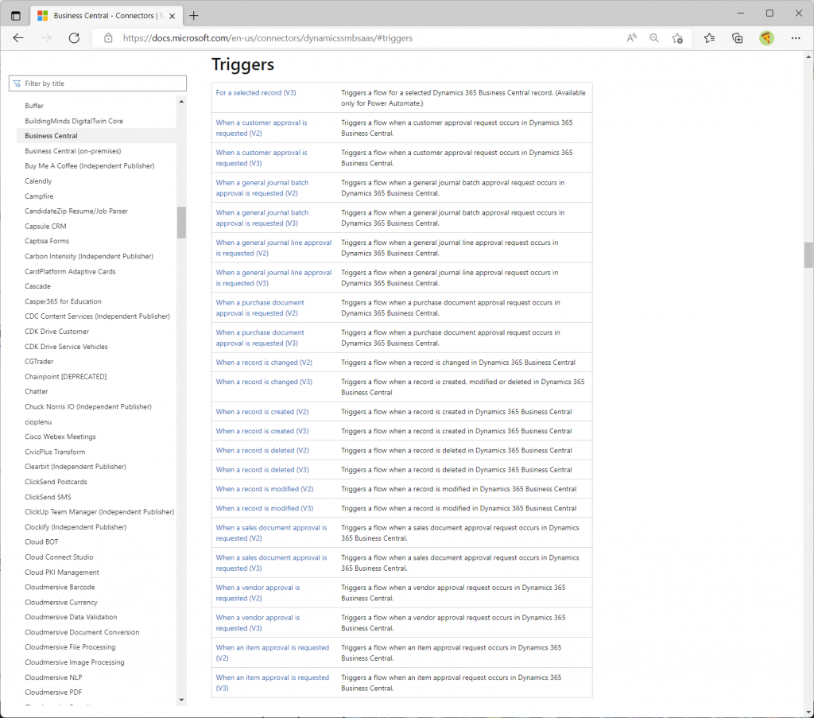
Task: Open purchase document approval requested (V2) link
Action: coord(260,308)
